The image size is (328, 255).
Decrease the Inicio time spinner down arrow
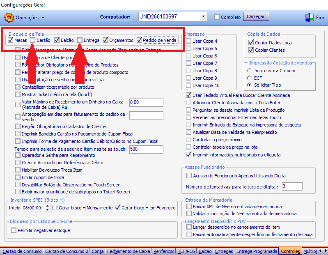[48, 209]
